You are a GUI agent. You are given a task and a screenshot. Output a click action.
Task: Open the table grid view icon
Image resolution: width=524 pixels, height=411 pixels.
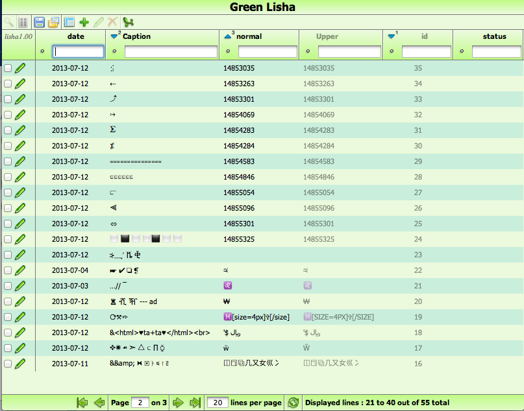(70, 21)
